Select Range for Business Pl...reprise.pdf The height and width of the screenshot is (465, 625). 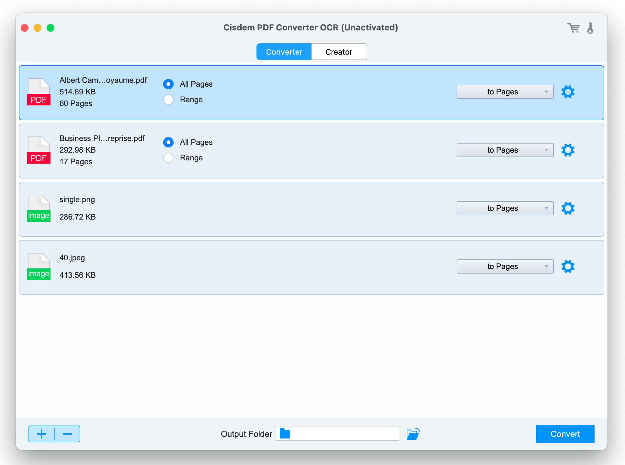pos(168,158)
